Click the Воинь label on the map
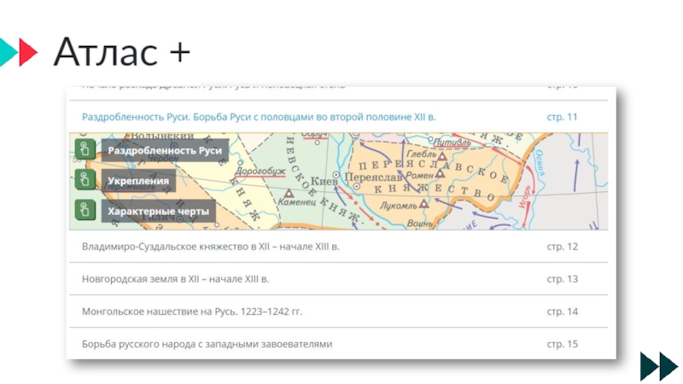Image resolution: width=683 pixels, height=384 pixels. (x=419, y=224)
